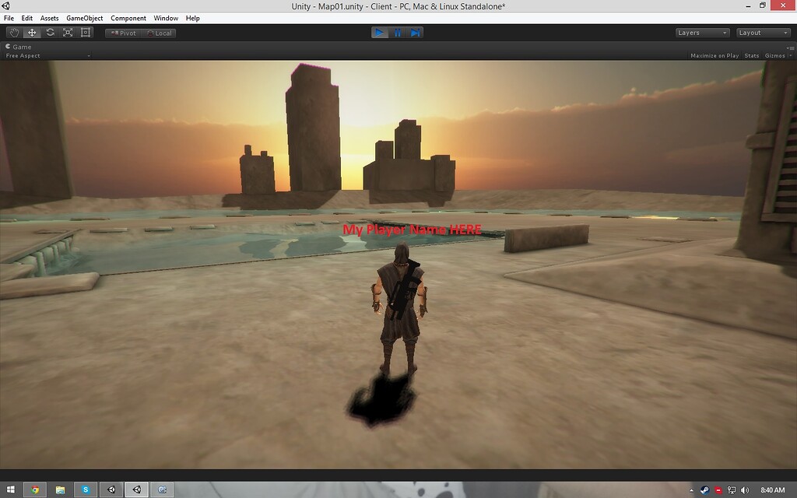This screenshot has height=498, width=797.
Task: Show the Stats overlay
Action: tap(751, 55)
